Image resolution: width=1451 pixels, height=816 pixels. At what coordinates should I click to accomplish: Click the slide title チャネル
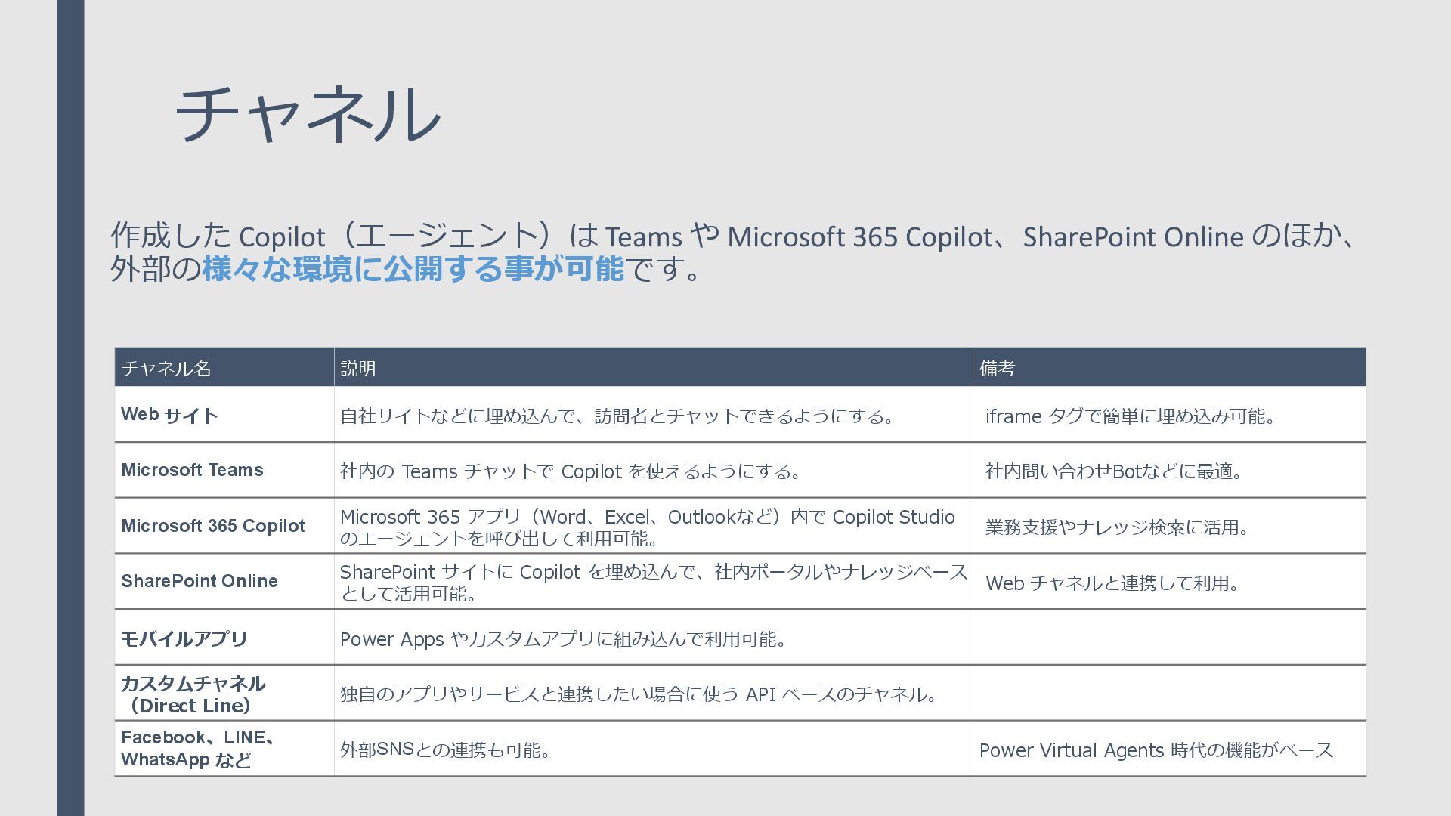[308, 114]
